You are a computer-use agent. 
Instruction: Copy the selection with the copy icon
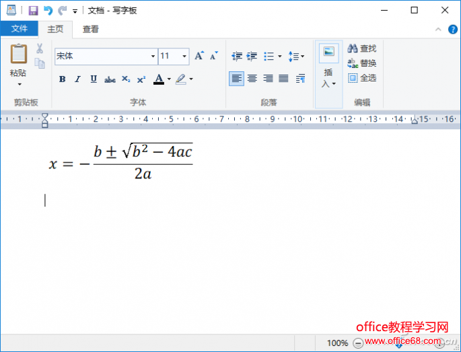coord(40,63)
